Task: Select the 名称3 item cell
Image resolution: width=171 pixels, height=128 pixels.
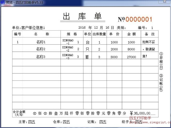Action: (x=41, y=57)
